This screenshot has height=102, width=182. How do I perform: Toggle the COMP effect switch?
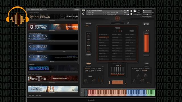point(96,69)
